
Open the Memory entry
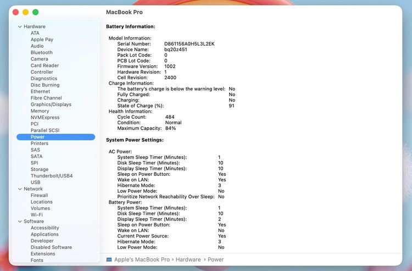point(40,111)
